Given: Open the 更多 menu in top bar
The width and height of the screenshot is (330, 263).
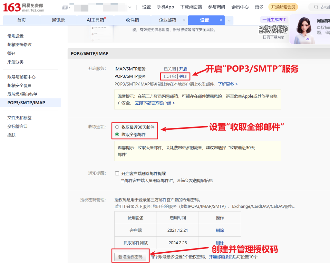Looking at the screenshot, I should click(259, 7).
